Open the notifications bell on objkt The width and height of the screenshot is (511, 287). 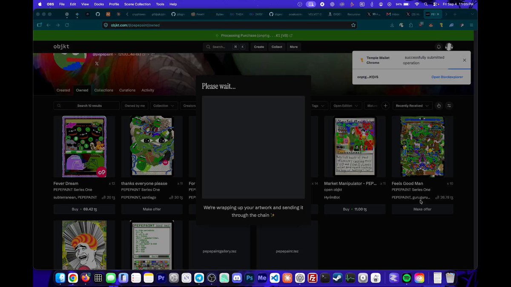(439, 47)
